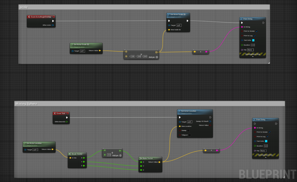Click the Duration field in bottom Print String
The width and height of the screenshot is (297, 182).
click(x=266, y=146)
